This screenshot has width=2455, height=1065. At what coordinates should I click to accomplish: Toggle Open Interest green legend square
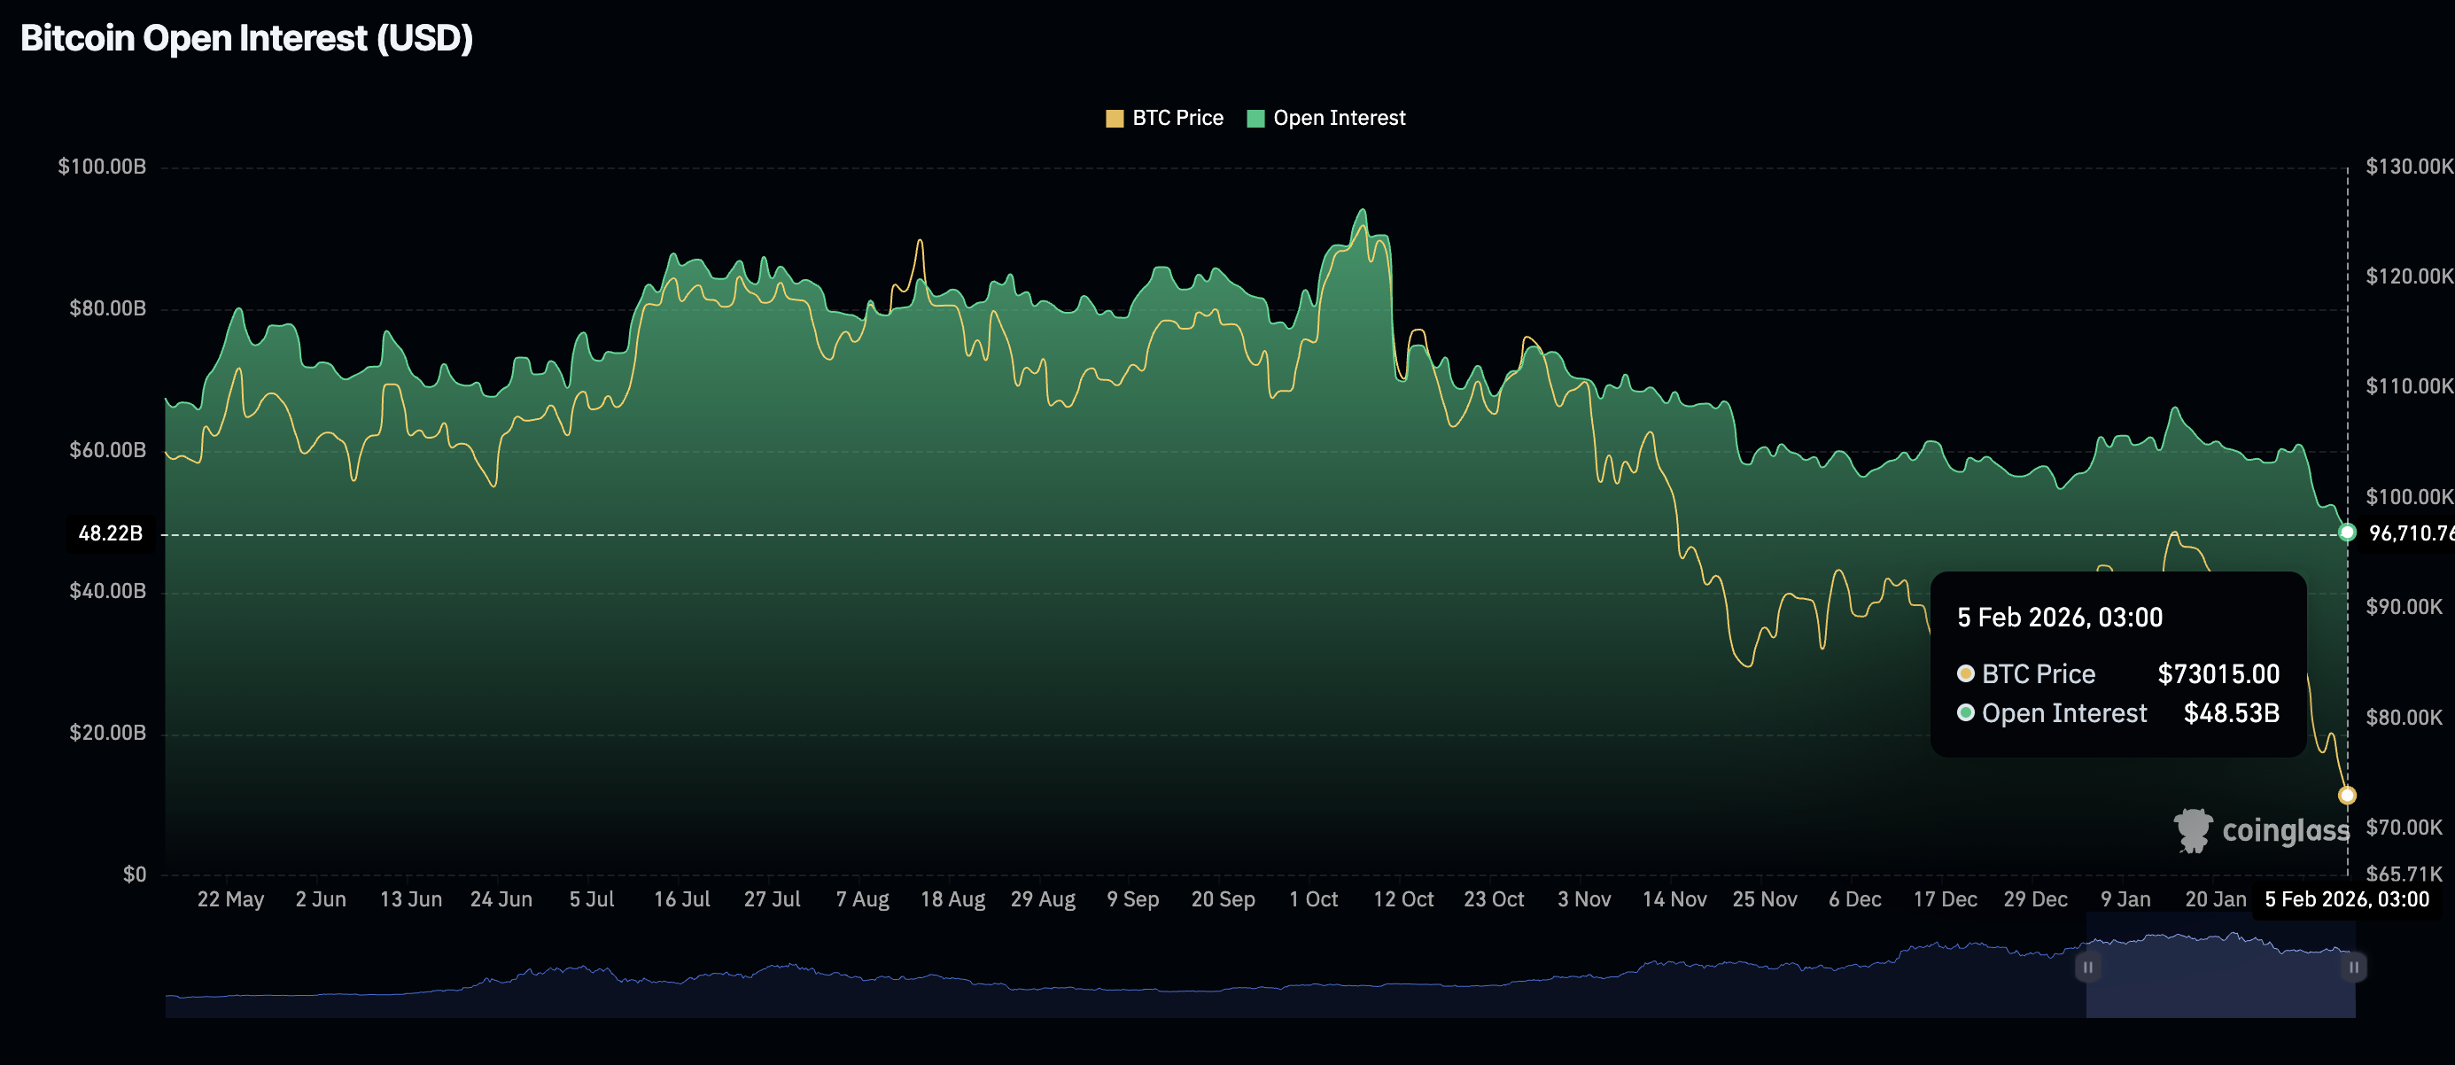click(x=1255, y=118)
